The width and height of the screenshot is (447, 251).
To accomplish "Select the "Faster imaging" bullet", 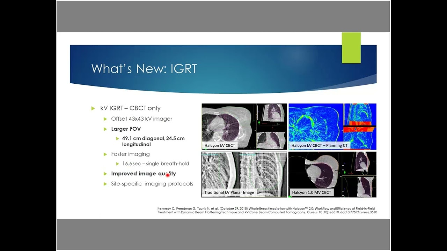I will [130, 154].
